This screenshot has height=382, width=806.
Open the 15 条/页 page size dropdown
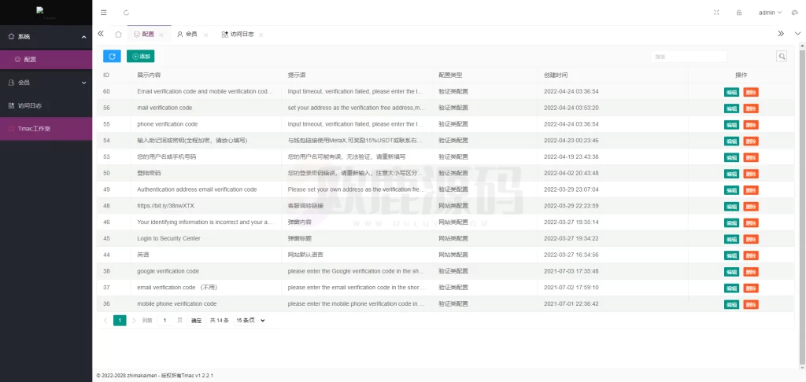[250, 321]
